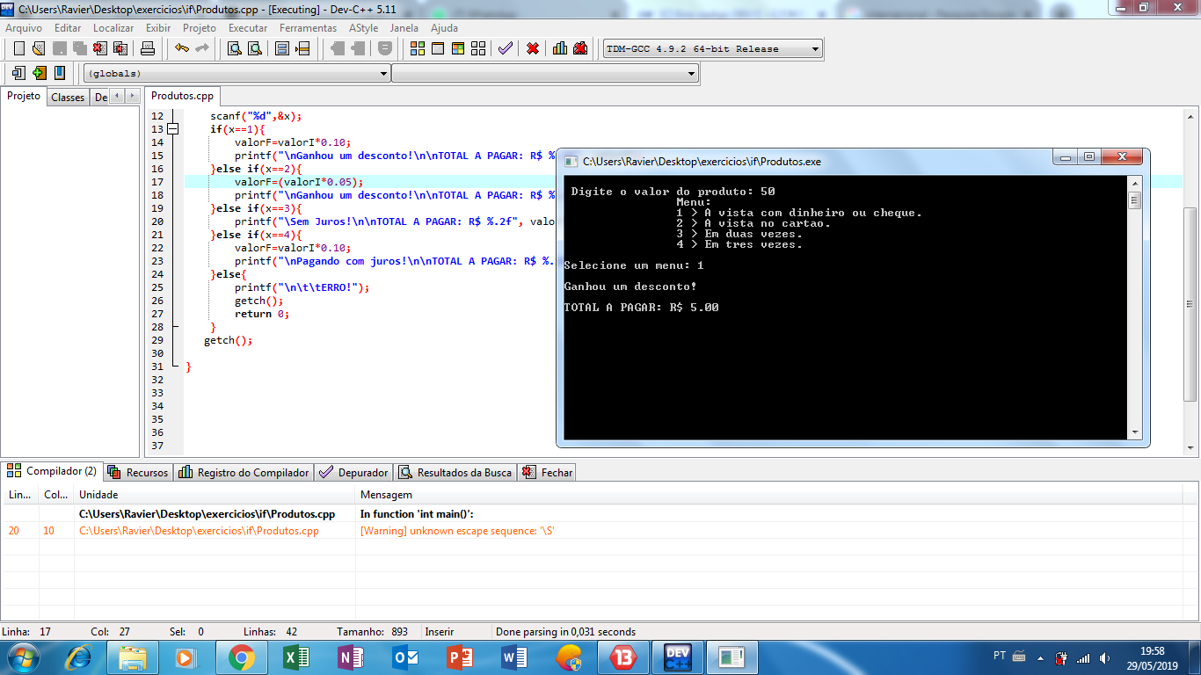Open the Executar menu
1201x675 pixels.
pyautogui.click(x=248, y=28)
